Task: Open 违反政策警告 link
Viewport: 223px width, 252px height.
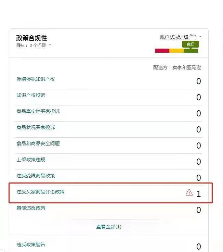Action: [31, 244]
